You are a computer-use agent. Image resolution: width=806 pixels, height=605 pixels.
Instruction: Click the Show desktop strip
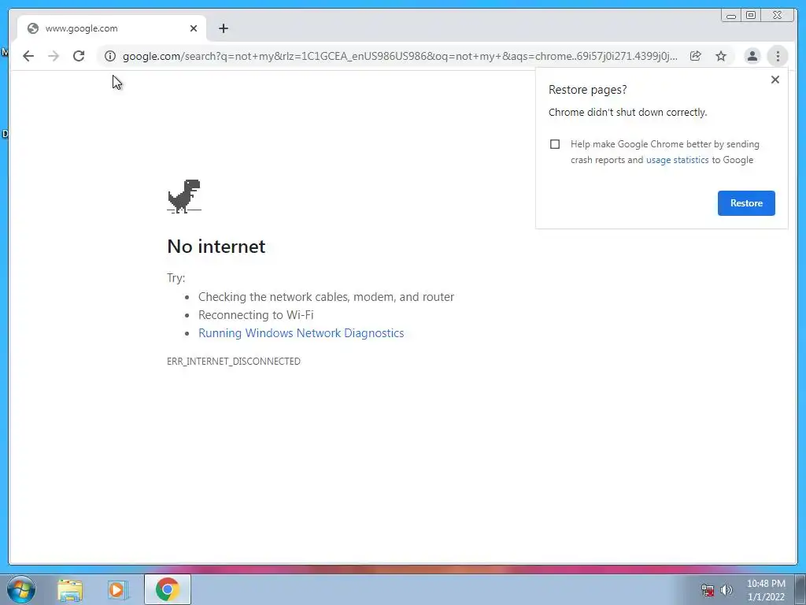[800, 589]
